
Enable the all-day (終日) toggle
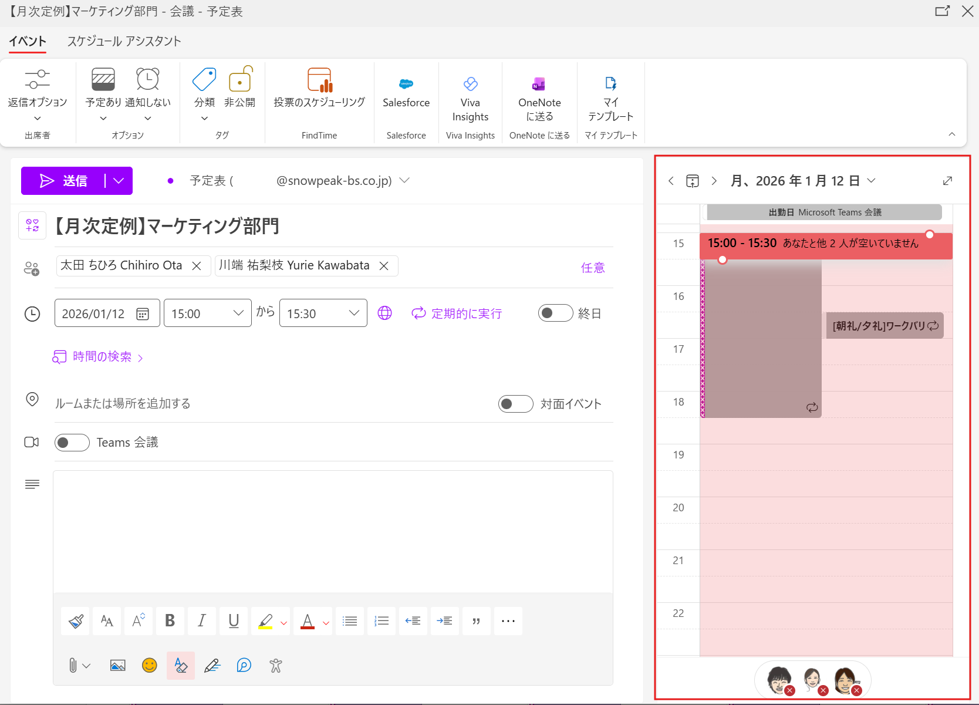(555, 313)
